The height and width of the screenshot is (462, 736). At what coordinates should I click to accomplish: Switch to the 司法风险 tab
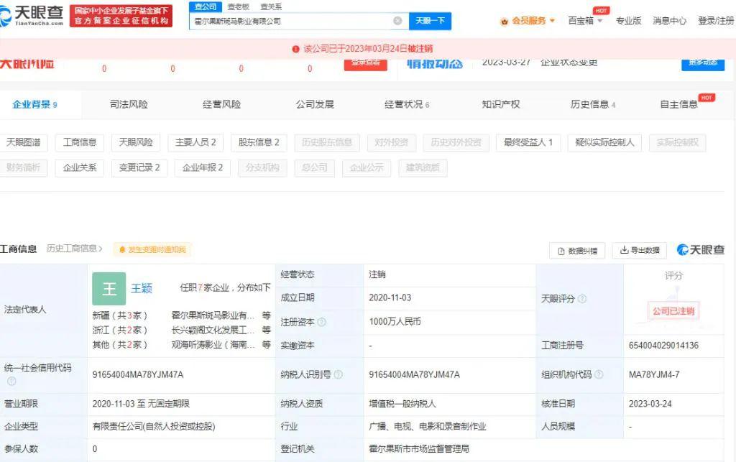pos(129,104)
